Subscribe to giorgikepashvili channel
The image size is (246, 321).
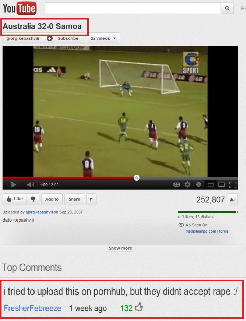coord(64,38)
